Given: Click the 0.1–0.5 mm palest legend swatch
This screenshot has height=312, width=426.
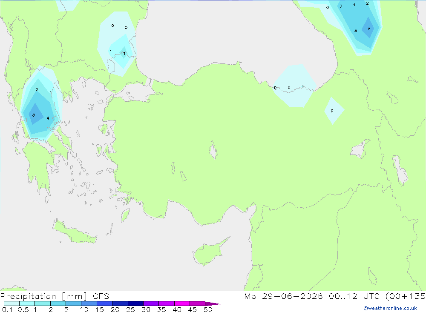Looking at the screenshot, I should coord(12,303).
